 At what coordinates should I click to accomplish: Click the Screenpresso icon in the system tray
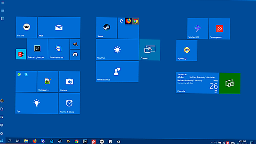pos(228,143)
